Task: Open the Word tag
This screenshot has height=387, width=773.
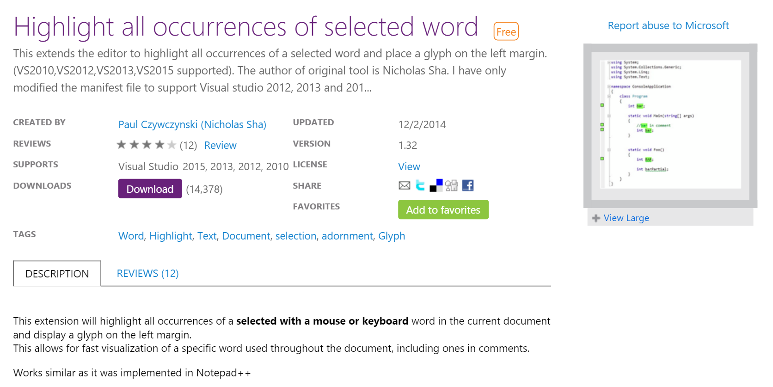Action: (131, 236)
